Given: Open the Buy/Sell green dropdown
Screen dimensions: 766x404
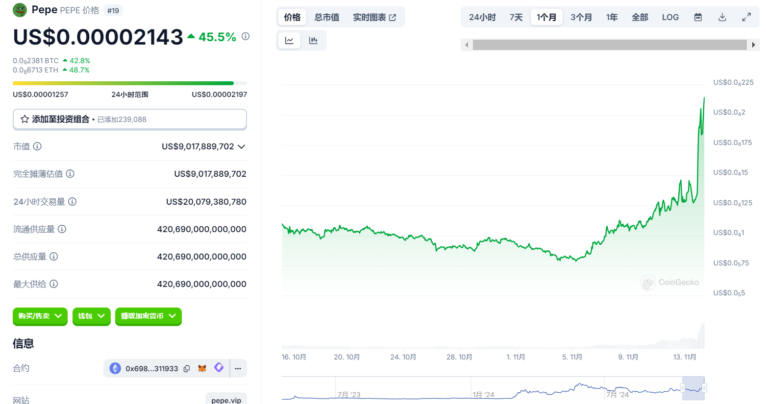Looking at the screenshot, I should coord(40,316).
